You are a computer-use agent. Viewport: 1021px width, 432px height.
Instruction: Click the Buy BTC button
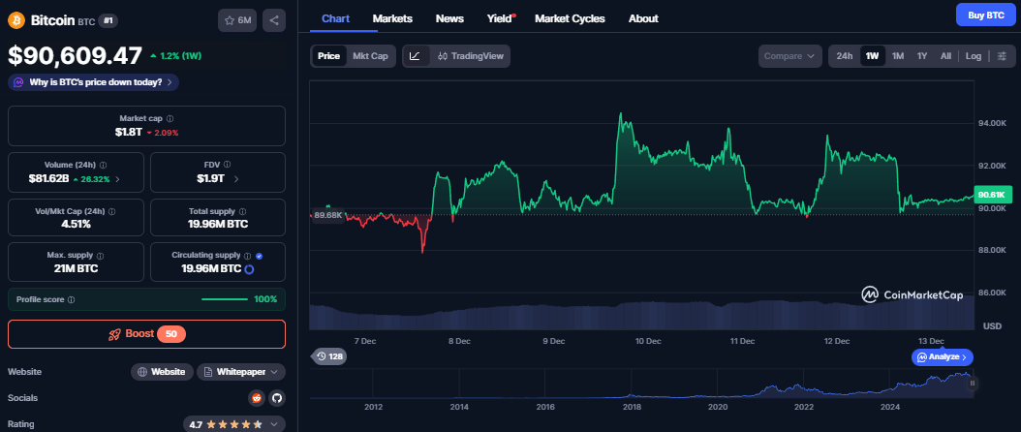tap(986, 15)
